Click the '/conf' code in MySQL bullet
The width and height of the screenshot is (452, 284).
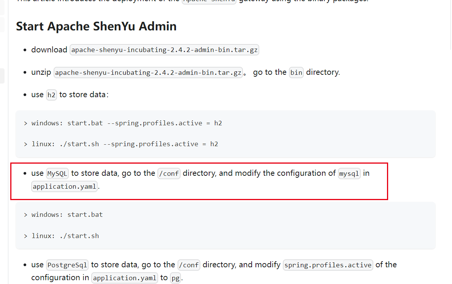[x=169, y=174]
